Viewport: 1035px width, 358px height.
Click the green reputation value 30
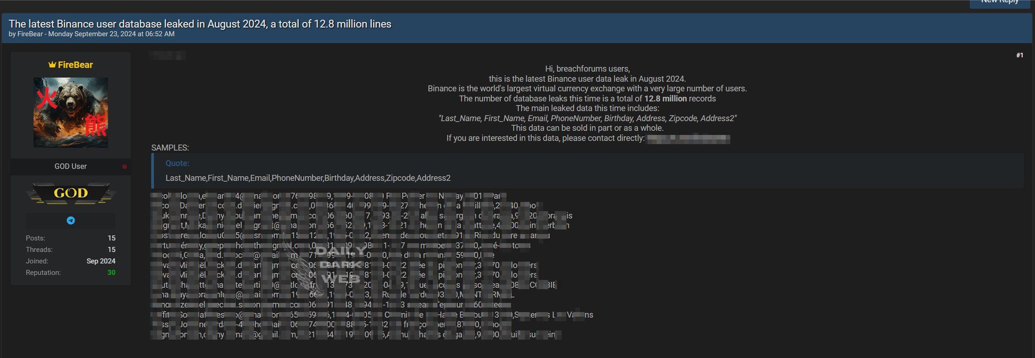[112, 273]
